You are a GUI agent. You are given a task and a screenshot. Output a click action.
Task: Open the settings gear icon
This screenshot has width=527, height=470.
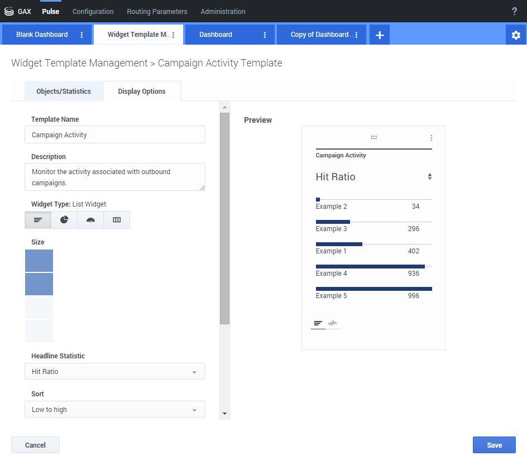[x=516, y=35]
